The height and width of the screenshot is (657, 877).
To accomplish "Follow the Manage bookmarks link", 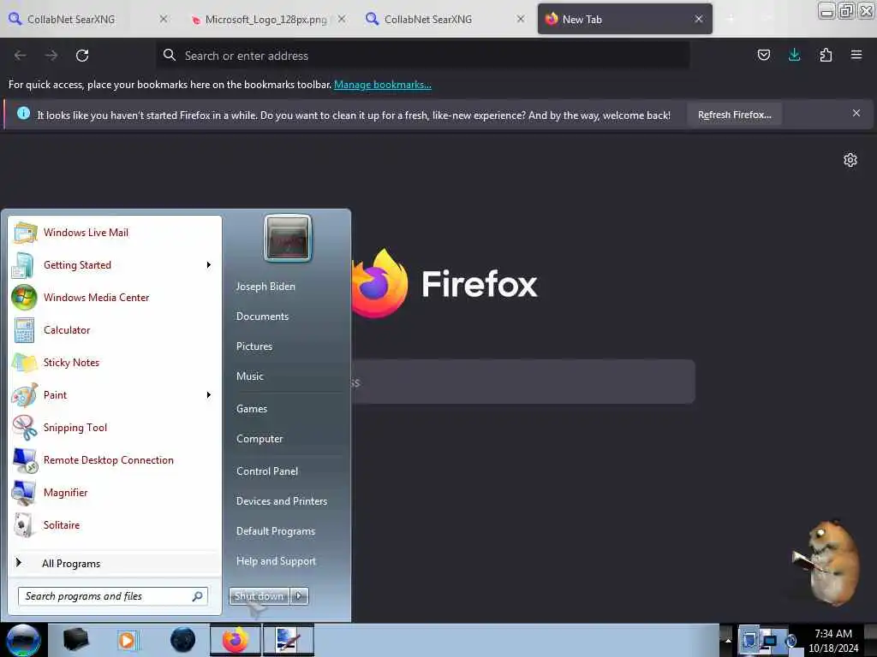I will coord(383,85).
